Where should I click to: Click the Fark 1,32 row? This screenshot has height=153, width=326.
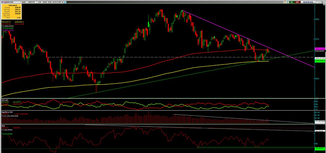[12, 18]
